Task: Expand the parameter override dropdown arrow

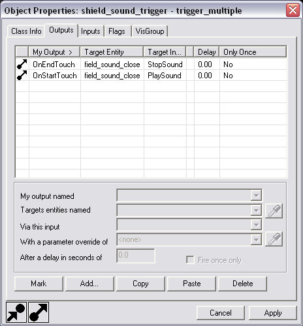Action: pos(256,239)
